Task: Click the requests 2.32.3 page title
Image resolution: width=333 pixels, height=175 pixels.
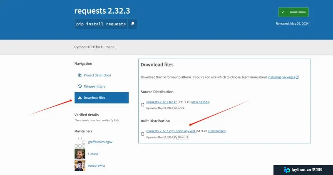Action: (x=102, y=11)
